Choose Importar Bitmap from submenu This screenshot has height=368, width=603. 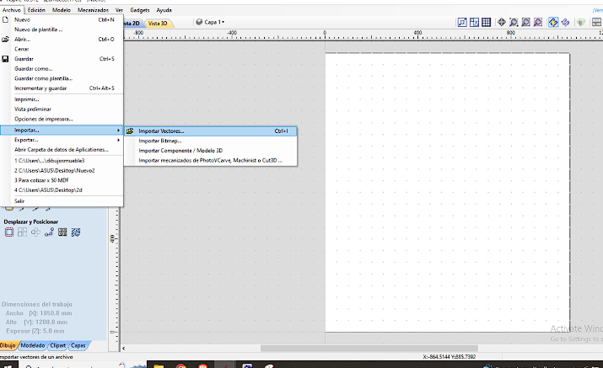coord(211,141)
